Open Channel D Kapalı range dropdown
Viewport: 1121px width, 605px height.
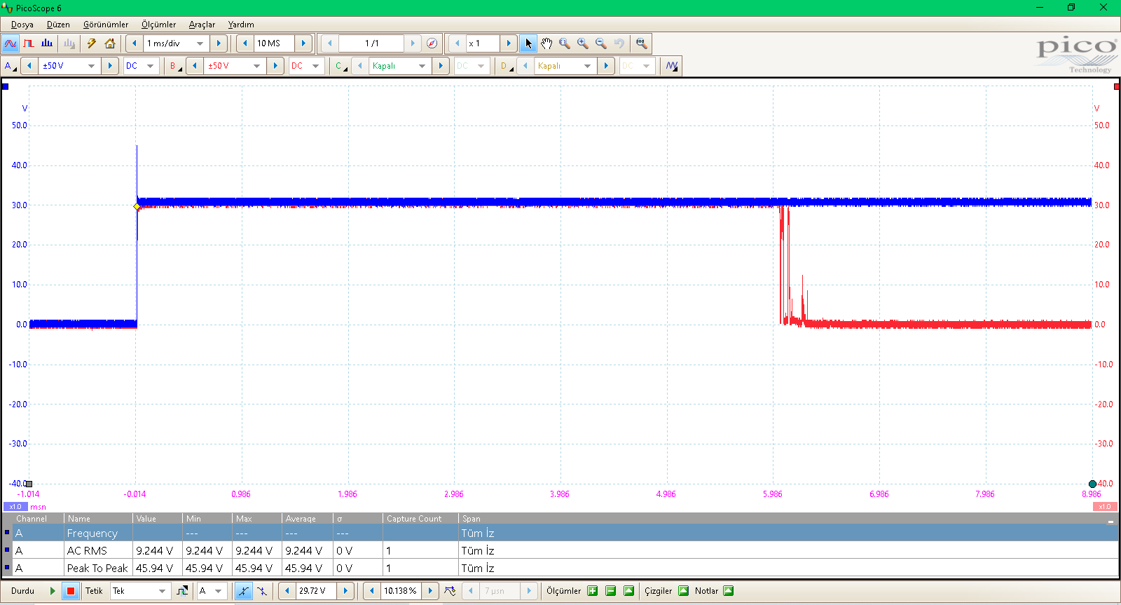click(x=587, y=66)
